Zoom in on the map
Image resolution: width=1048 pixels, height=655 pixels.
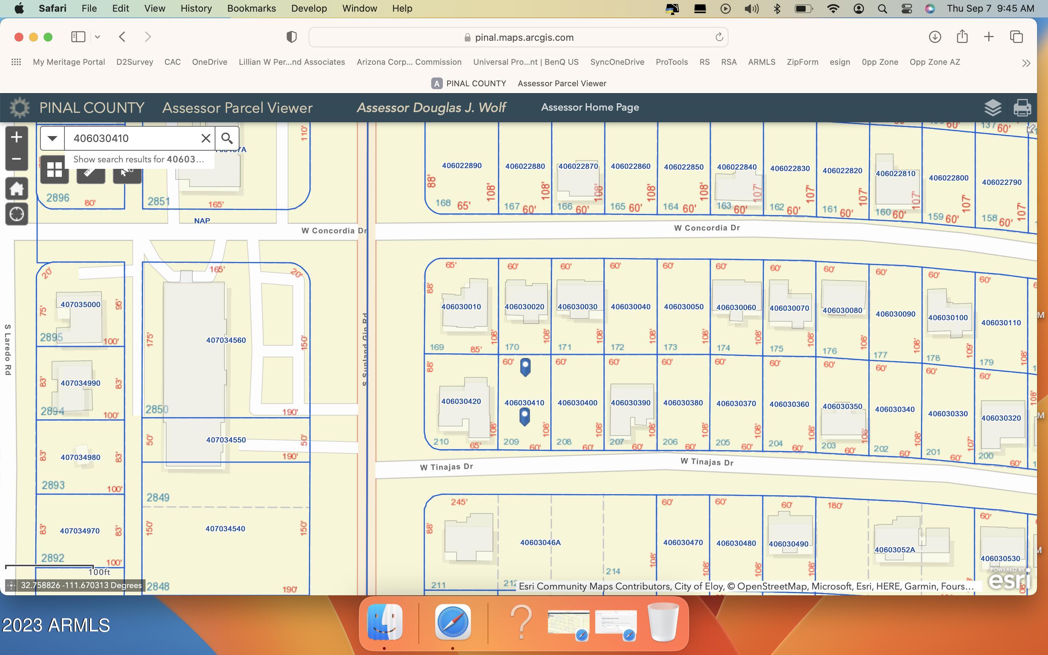16,137
